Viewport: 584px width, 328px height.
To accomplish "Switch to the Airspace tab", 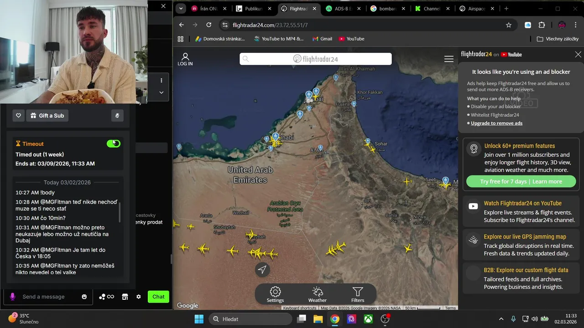I will [477, 9].
